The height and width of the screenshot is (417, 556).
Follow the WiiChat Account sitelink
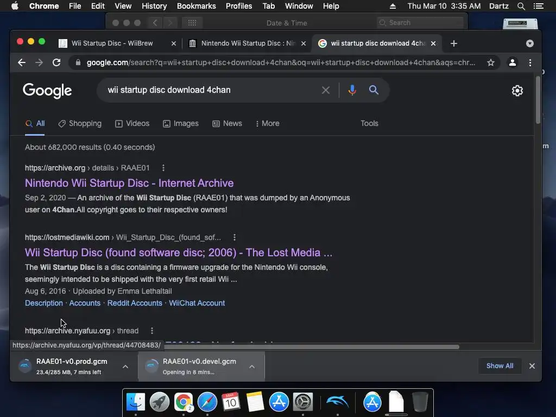point(197,303)
